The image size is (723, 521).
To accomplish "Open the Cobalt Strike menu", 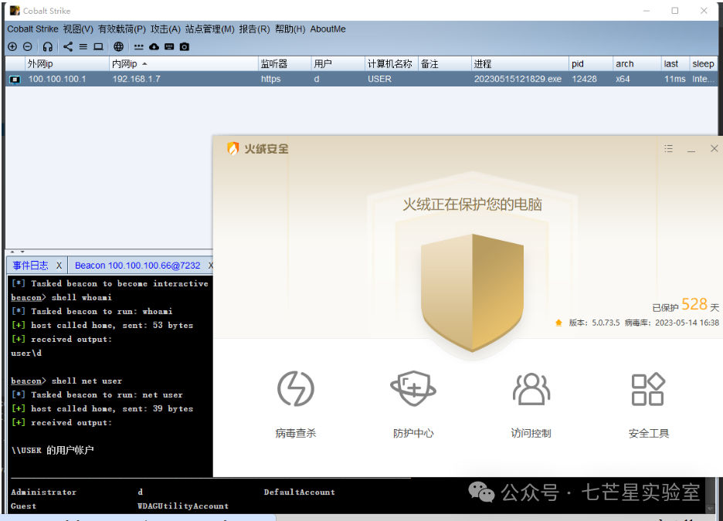I will (32, 29).
